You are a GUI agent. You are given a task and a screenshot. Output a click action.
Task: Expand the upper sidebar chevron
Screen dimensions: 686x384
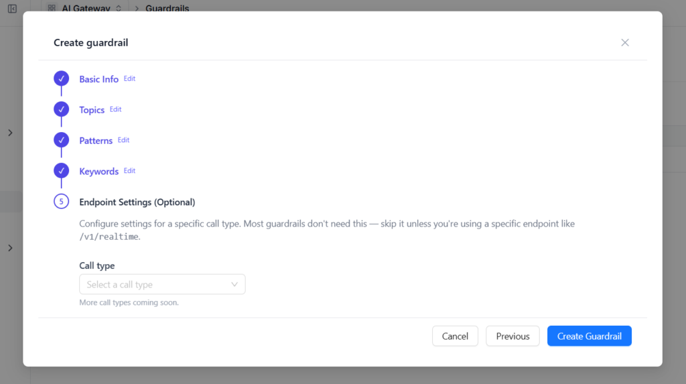[10, 133]
